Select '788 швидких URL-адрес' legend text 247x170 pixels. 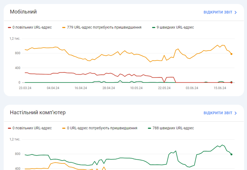[173, 128]
